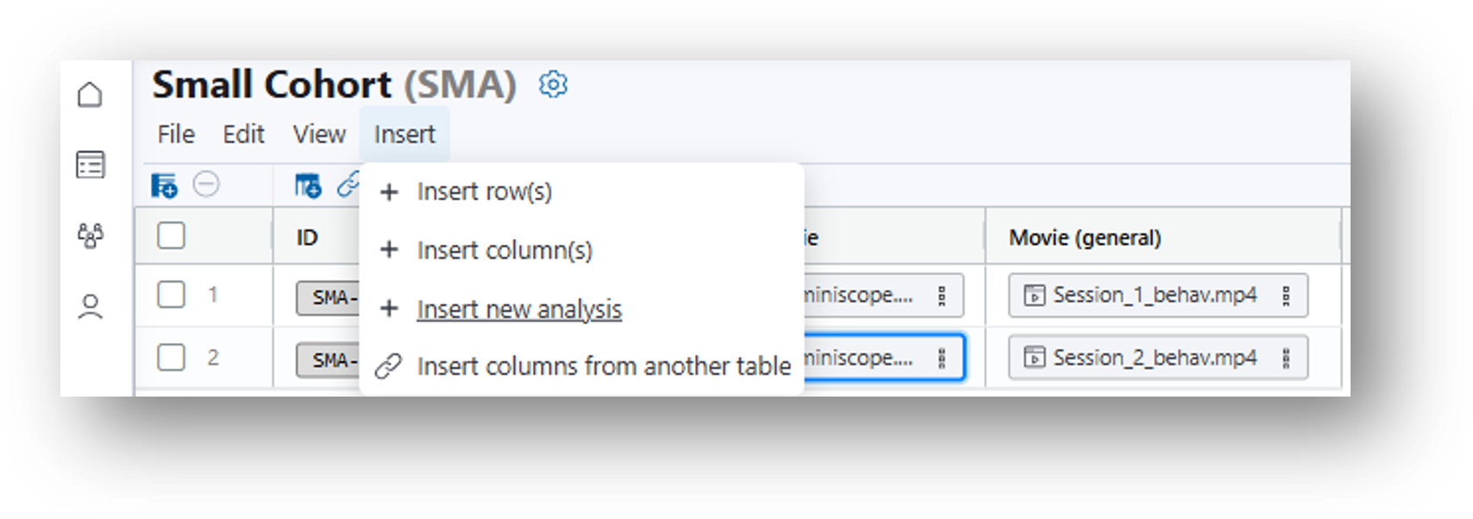This screenshot has width=1473, height=519.
Task: Click Insert new analysis option
Action: [518, 309]
